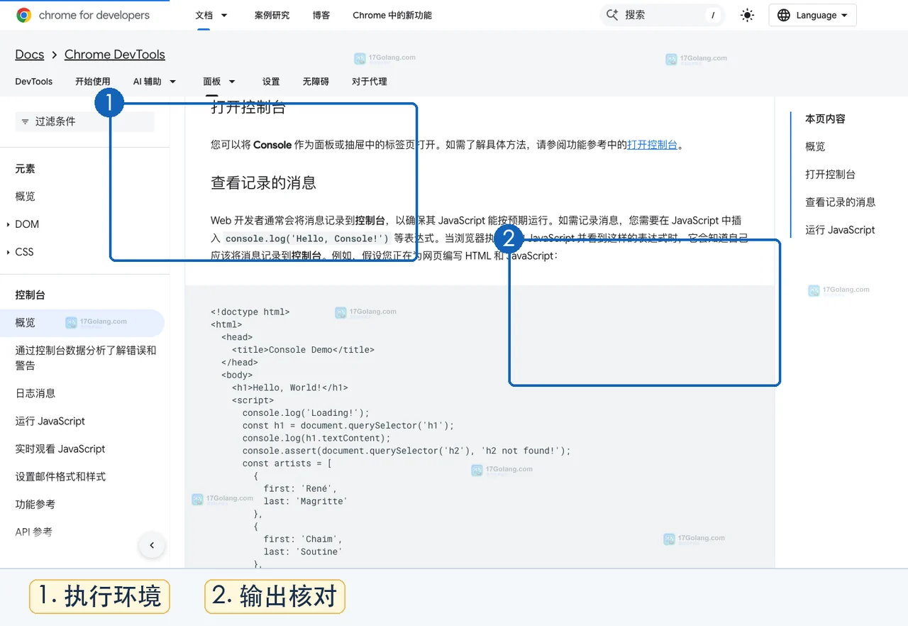Open 运行 JavaScript sidebar item
Viewport: 908px width, 626px height.
tap(50, 421)
